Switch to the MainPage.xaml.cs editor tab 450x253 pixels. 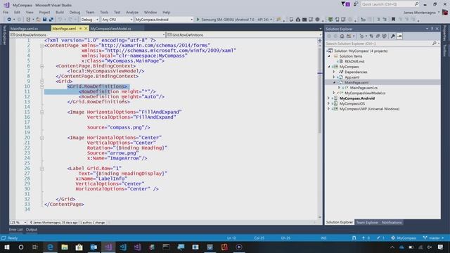[x=24, y=29]
